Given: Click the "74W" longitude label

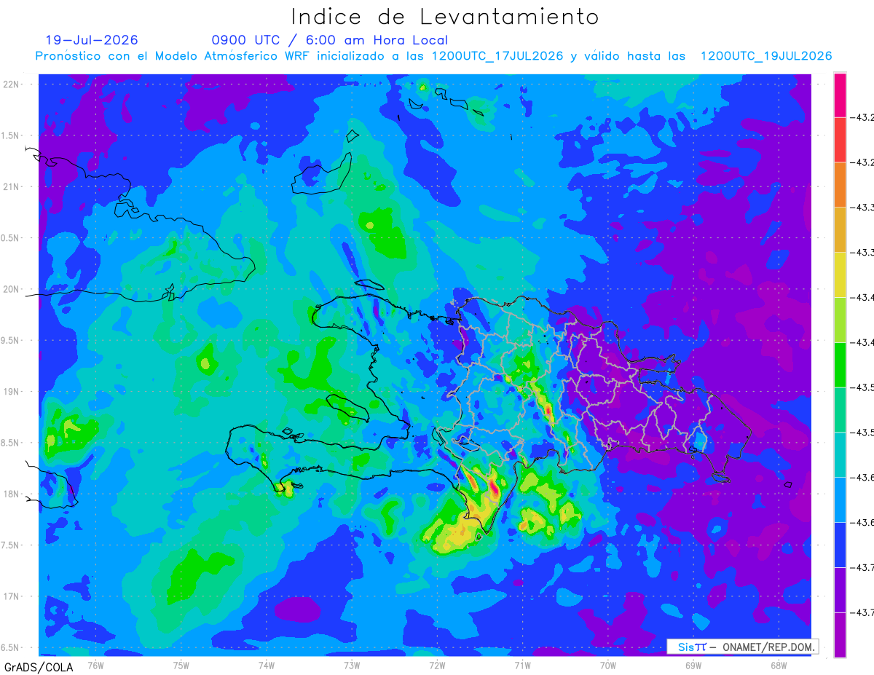Looking at the screenshot, I should tap(267, 664).
